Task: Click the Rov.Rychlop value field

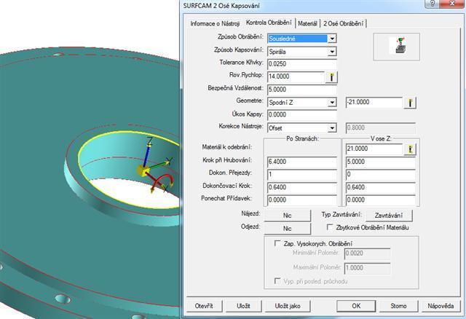Action: click(x=296, y=76)
